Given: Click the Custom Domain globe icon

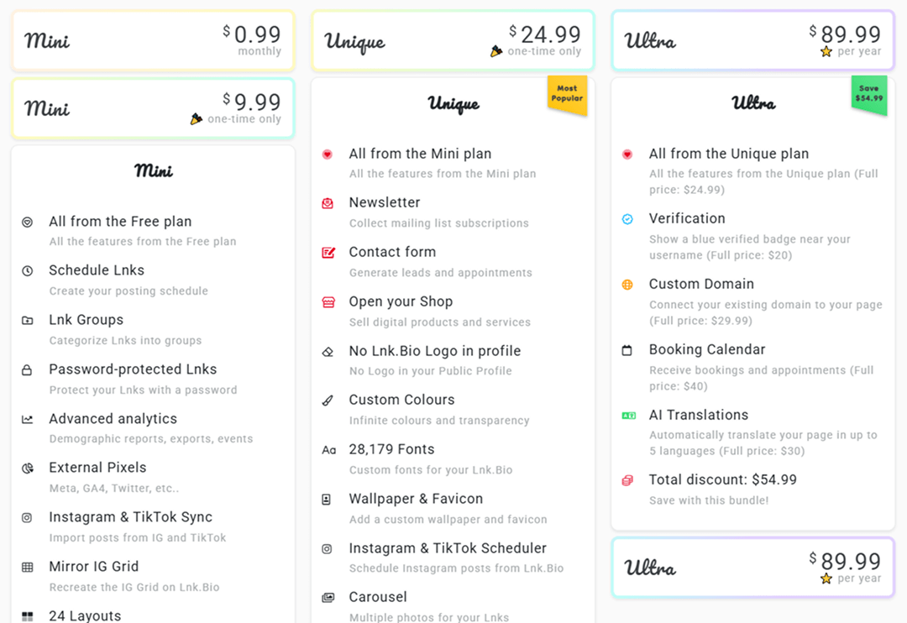Looking at the screenshot, I should pos(627,284).
